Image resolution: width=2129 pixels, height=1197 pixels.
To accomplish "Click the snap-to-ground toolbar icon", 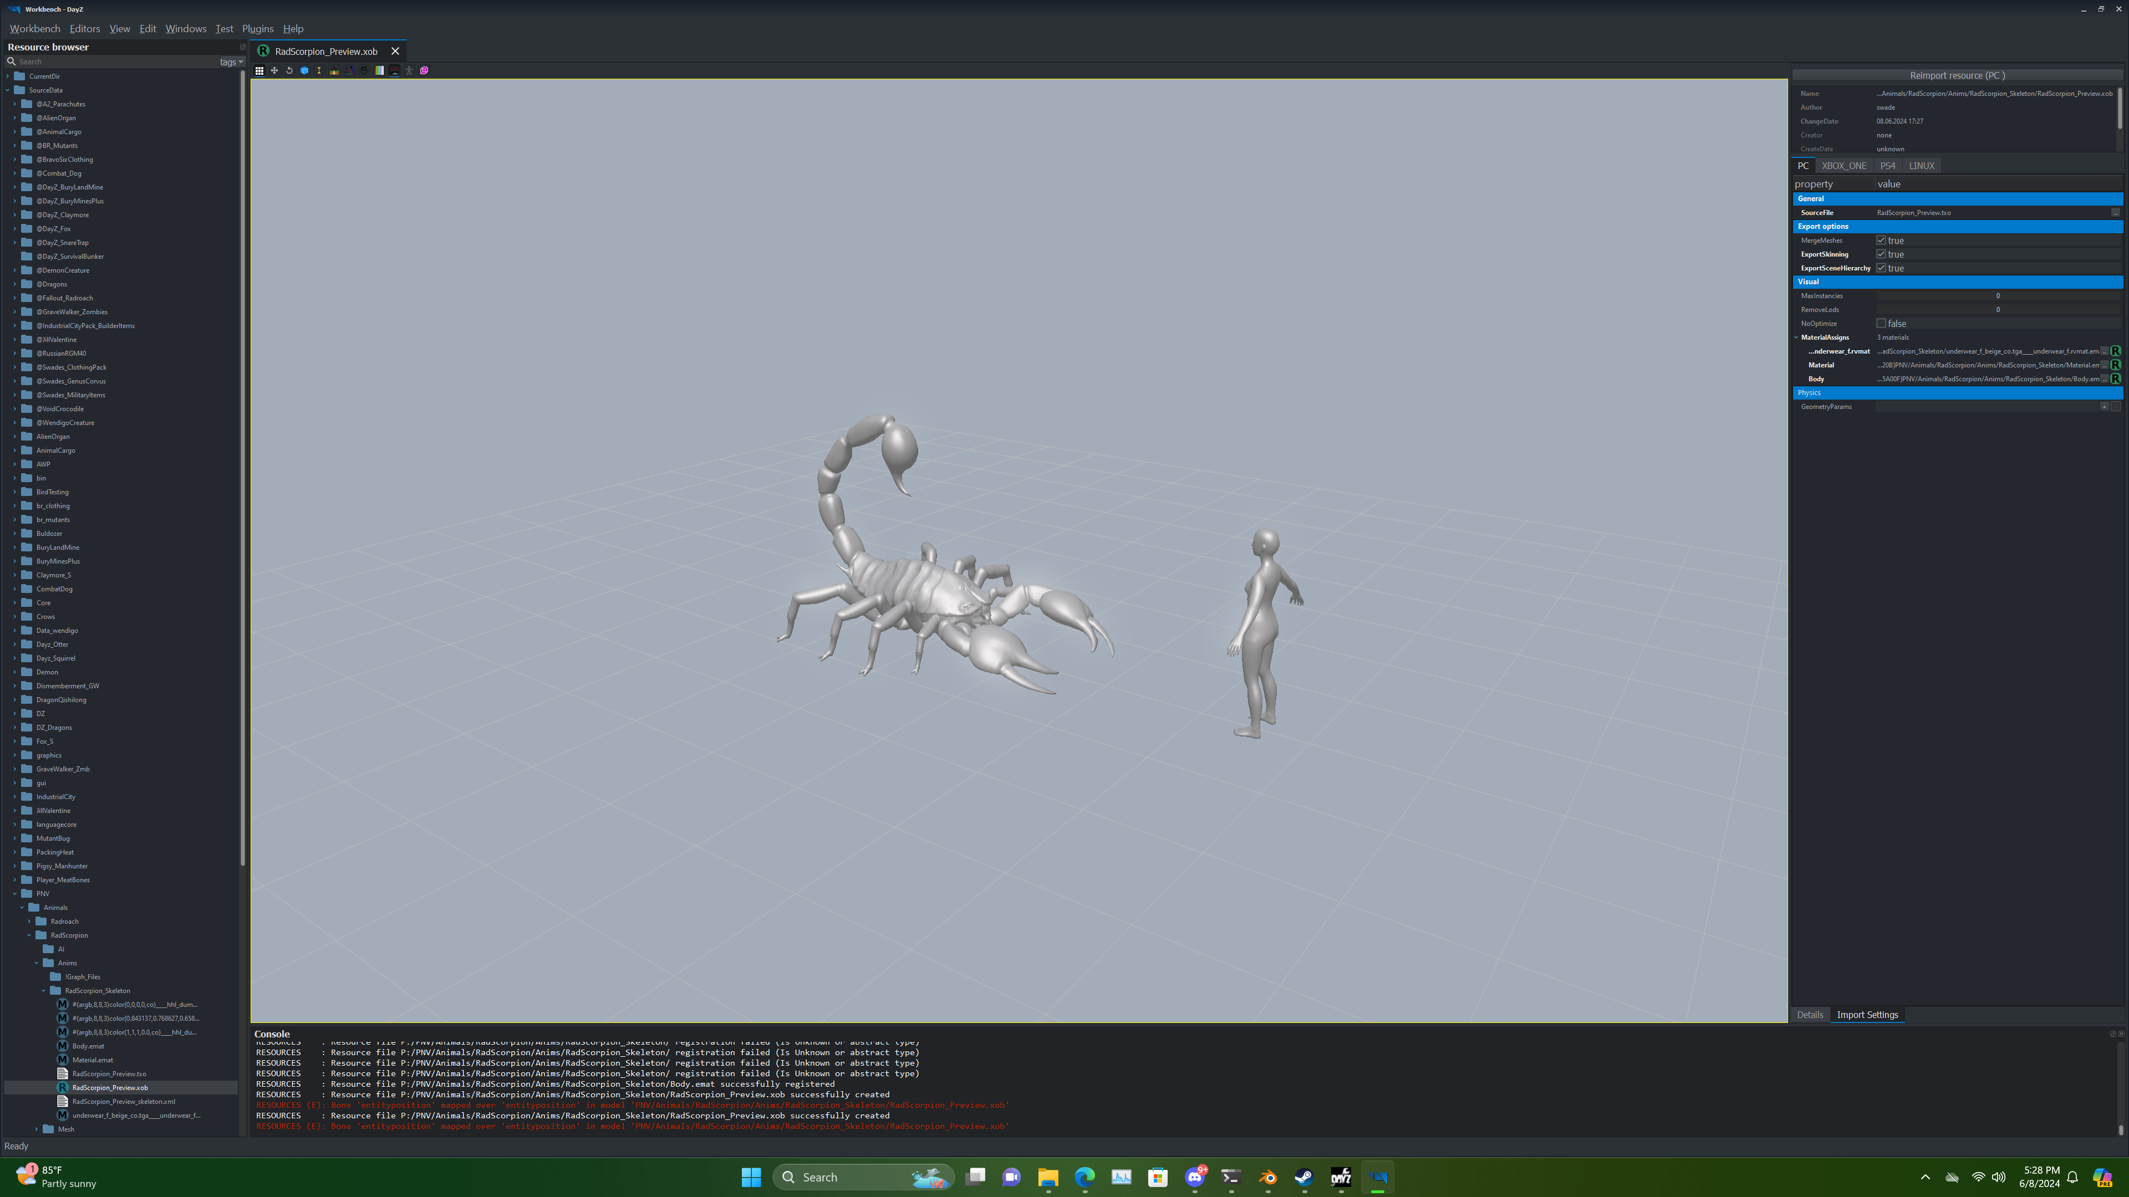I will 334,70.
